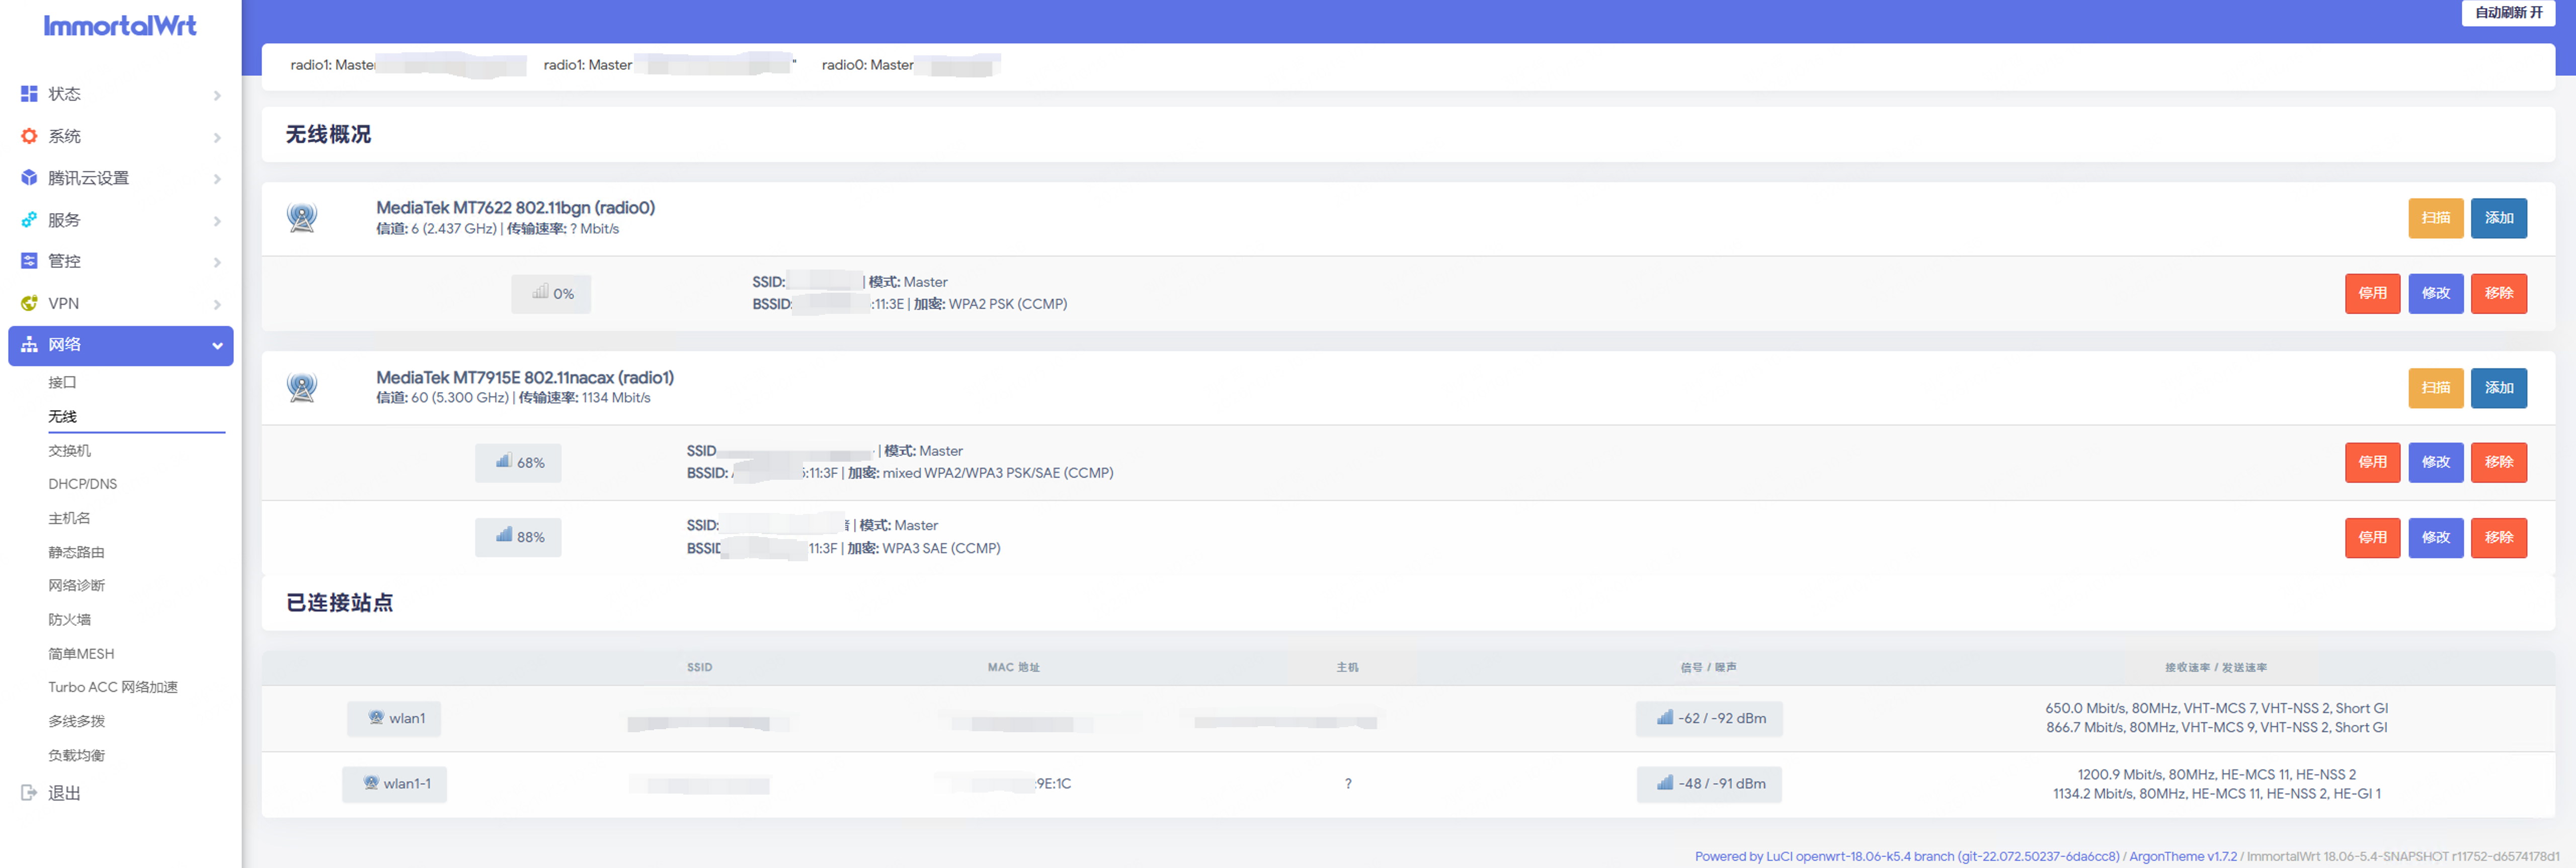Open the DHCP/DNS submenu item
The width and height of the screenshot is (2576, 868).
coord(83,484)
